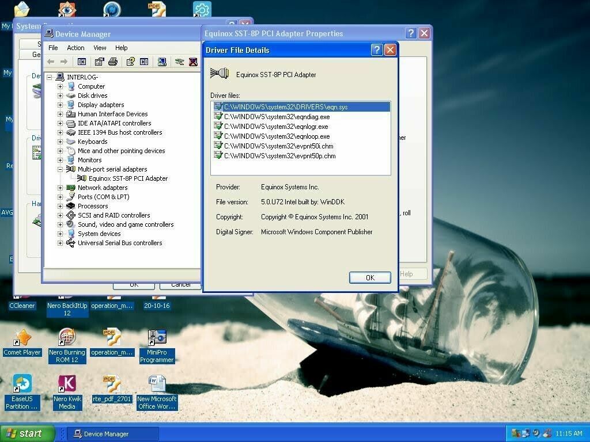Viewport: 590px width, 442px height.
Task: Click OK in Driver File Details dialog
Action: pos(370,277)
